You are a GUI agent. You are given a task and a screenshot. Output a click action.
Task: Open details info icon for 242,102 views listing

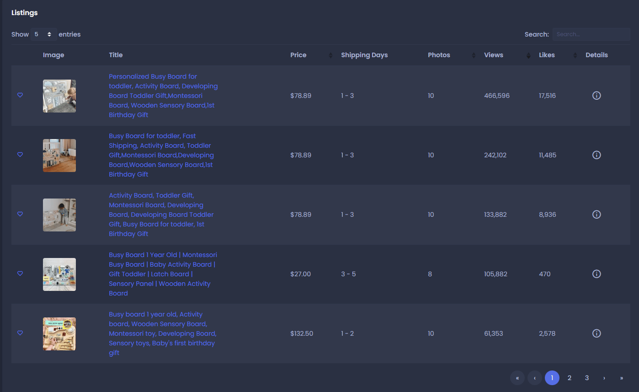point(596,155)
